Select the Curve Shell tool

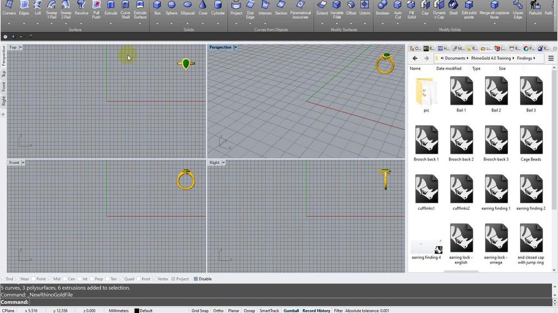click(125, 10)
